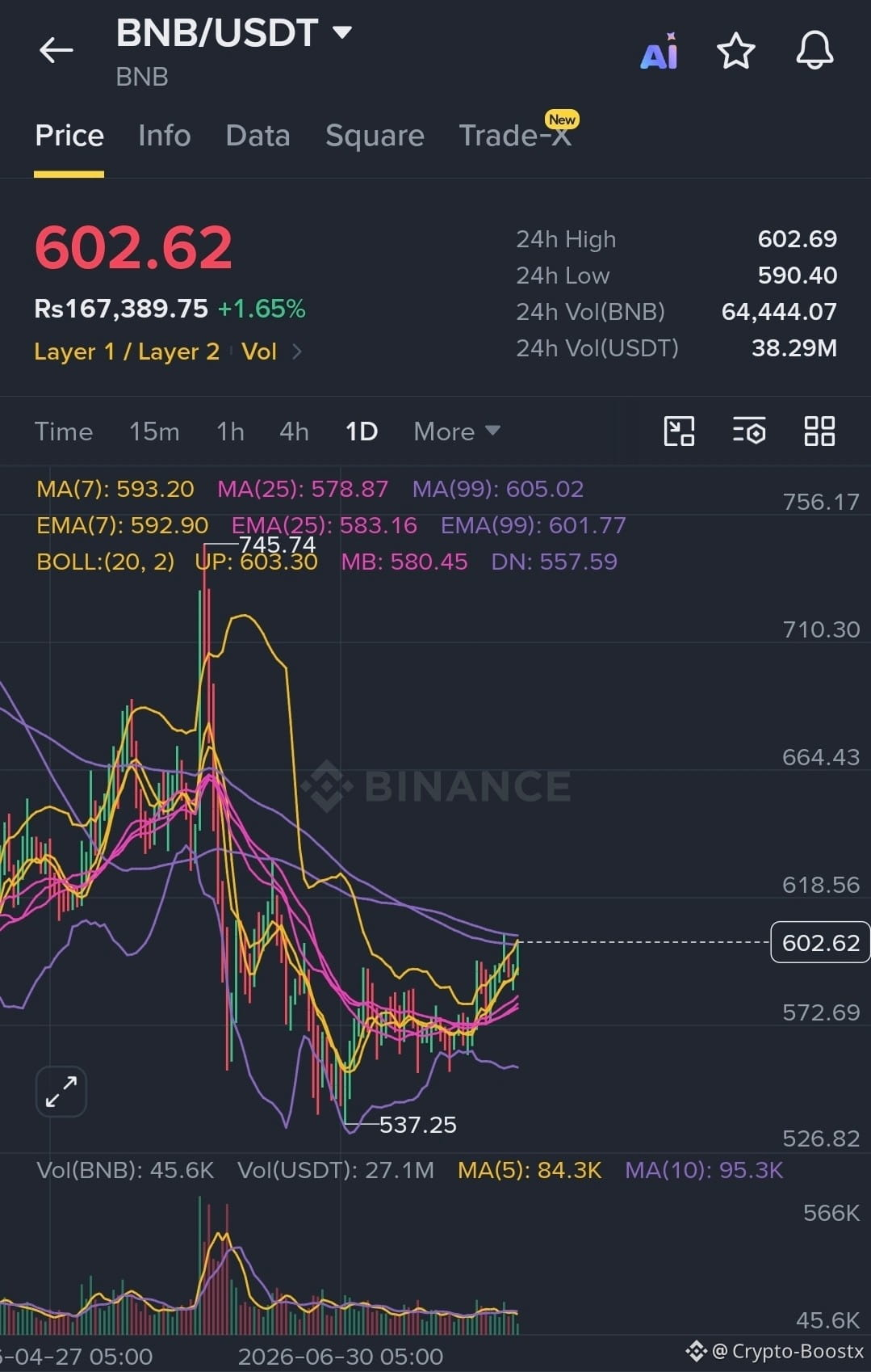
Task: Switch to the Square tab
Action: pos(375,136)
